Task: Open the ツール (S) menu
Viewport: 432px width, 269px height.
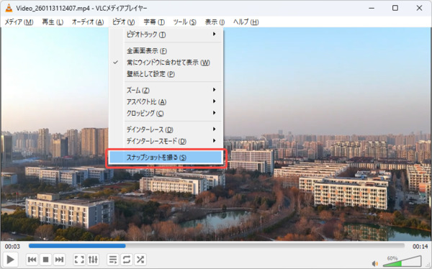Action: (x=184, y=22)
